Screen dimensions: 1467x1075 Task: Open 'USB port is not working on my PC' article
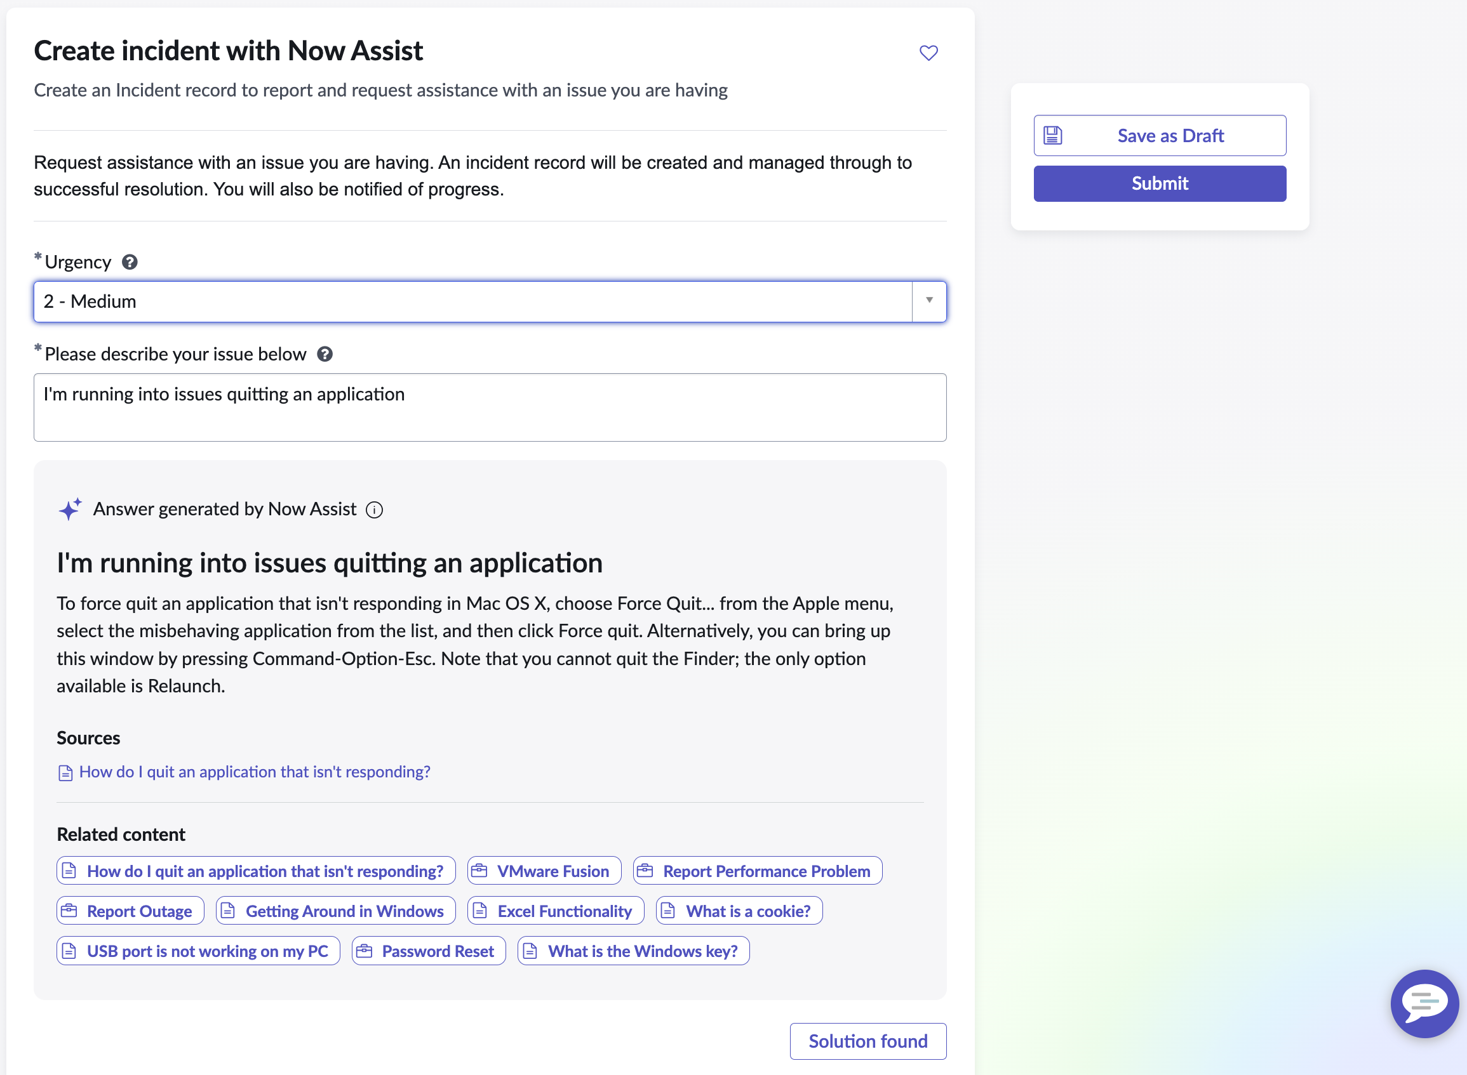point(199,951)
